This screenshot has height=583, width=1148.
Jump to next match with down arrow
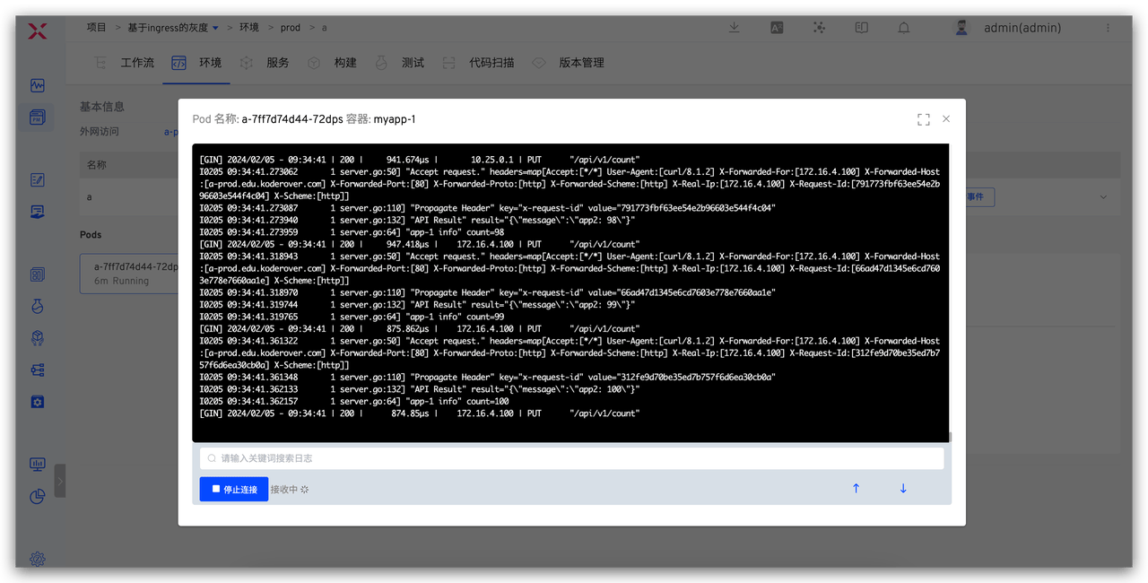click(x=903, y=489)
